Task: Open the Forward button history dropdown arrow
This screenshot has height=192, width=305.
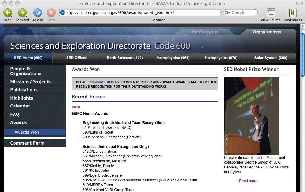Action: point(26,16)
